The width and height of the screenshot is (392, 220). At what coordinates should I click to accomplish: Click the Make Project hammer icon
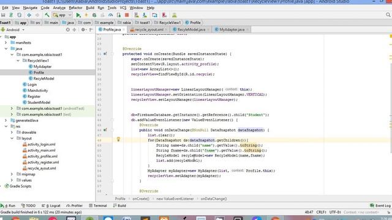(x=47, y=15)
